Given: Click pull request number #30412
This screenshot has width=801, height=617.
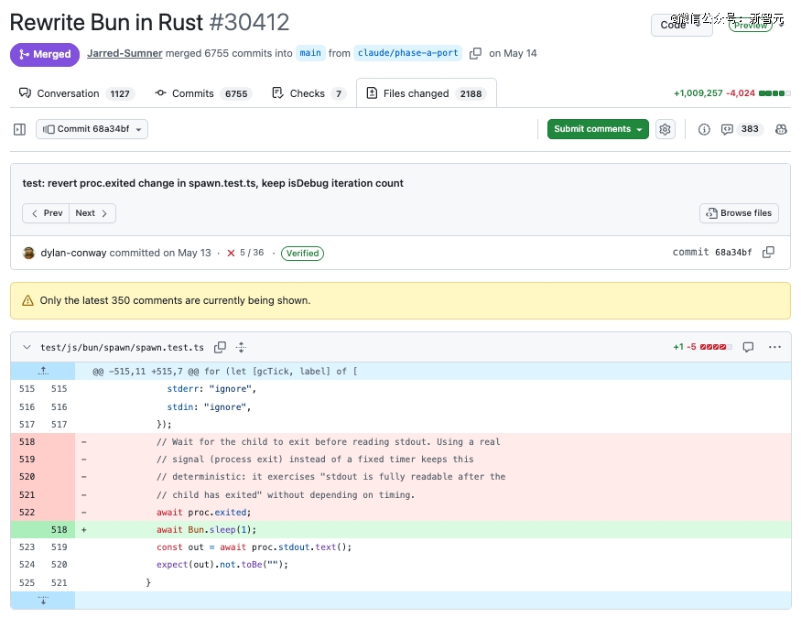Looking at the screenshot, I should pyautogui.click(x=249, y=23).
